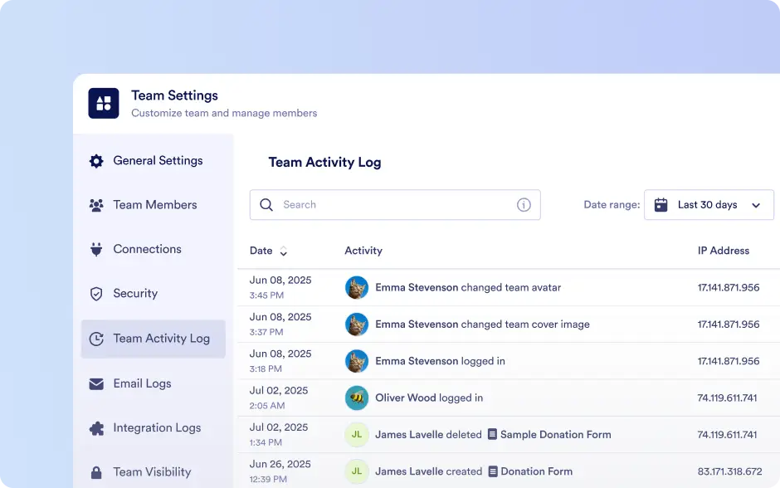The height and width of the screenshot is (488, 780).
Task: Open the Last 30 days dropdown
Action: [709, 204]
